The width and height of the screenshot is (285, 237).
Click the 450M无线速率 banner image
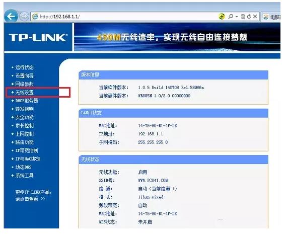(x=177, y=37)
